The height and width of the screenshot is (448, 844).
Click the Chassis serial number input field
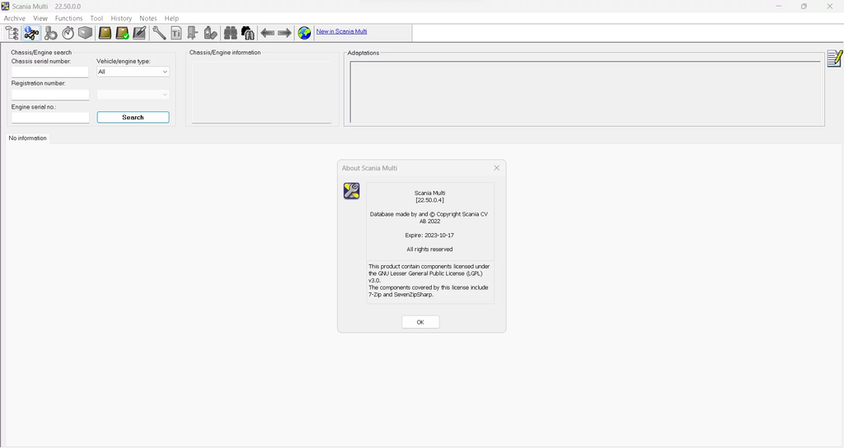tap(49, 72)
